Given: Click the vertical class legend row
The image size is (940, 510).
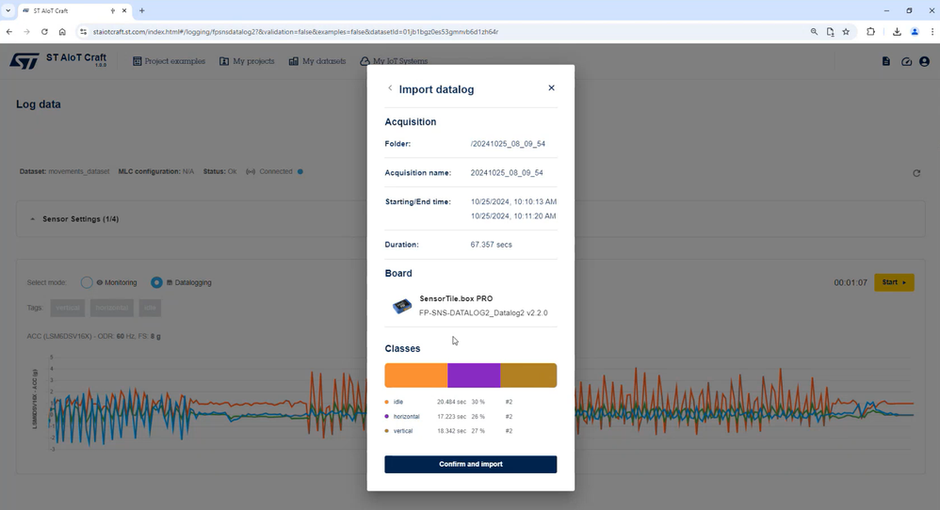Looking at the screenshot, I should 449,430.
